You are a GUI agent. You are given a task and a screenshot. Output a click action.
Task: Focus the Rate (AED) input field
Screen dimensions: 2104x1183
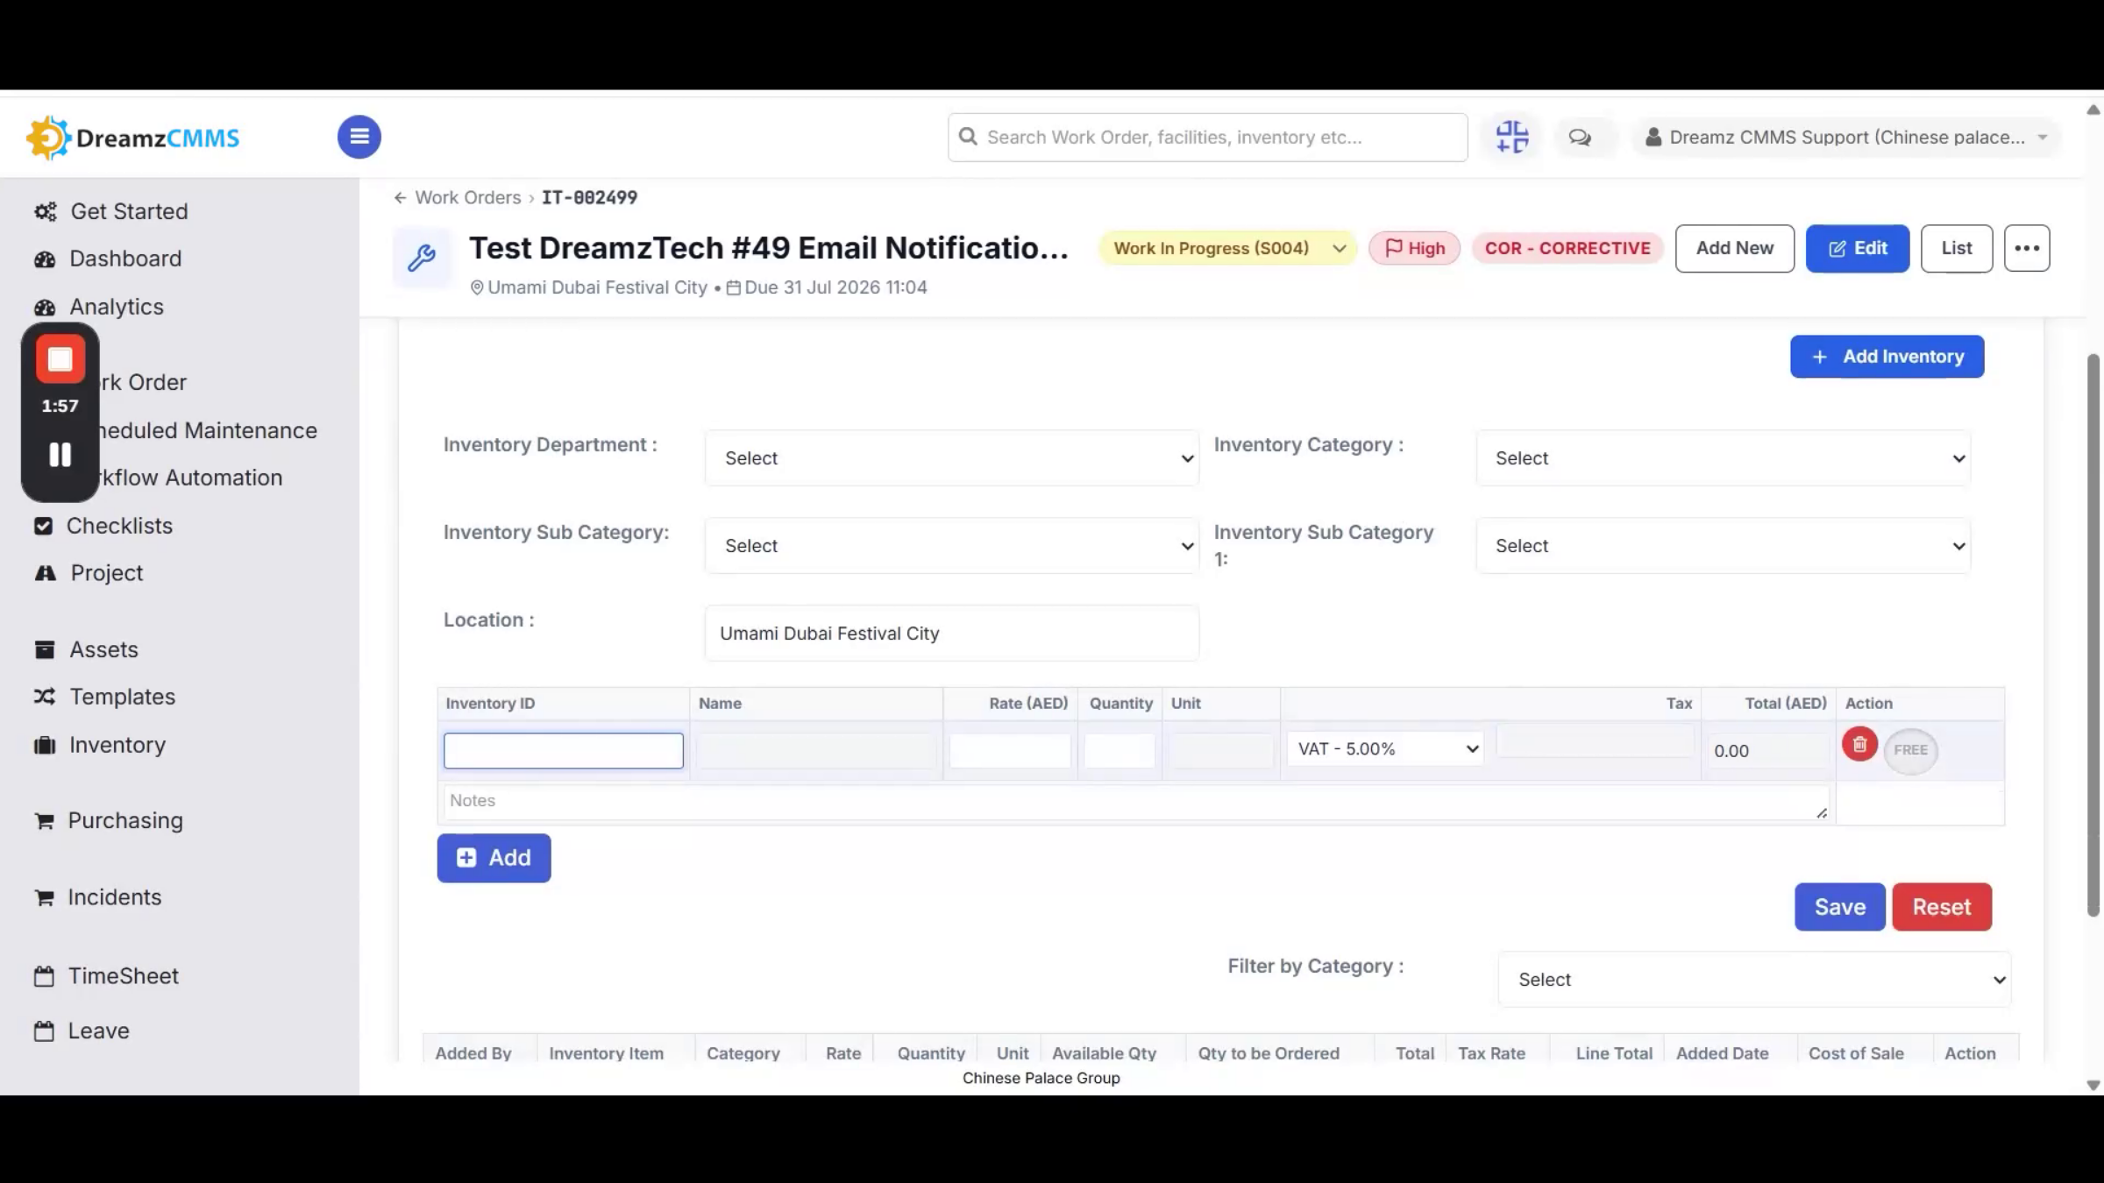(1010, 751)
